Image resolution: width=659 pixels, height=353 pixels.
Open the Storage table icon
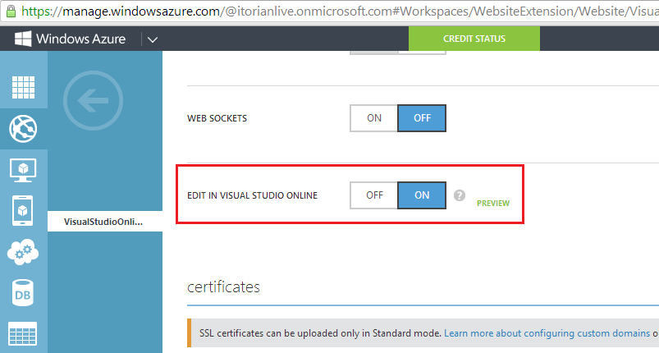[23, 334]
